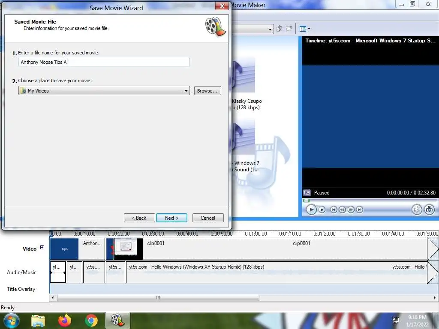439x329 pixels.
Task: Click the preview seek bar slider
Action: (306, 200)
